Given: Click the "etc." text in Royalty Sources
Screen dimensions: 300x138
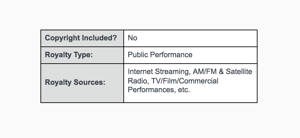Looking at the screenshot, I should (182, 90).
